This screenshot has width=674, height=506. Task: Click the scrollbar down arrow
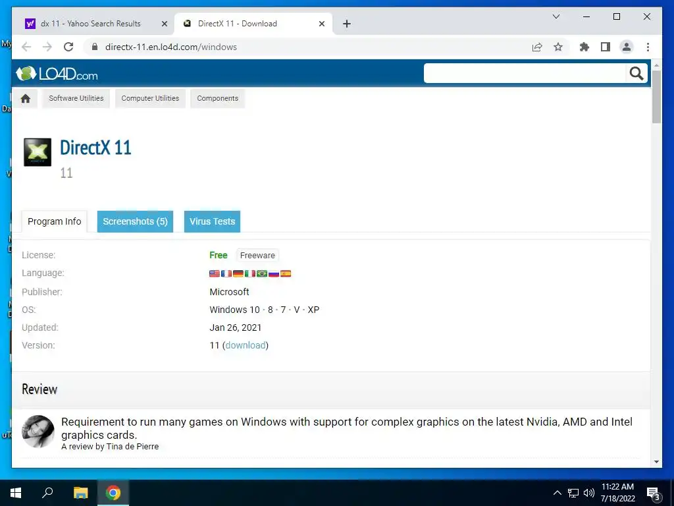pyautogui.click(x=656, y=462)
